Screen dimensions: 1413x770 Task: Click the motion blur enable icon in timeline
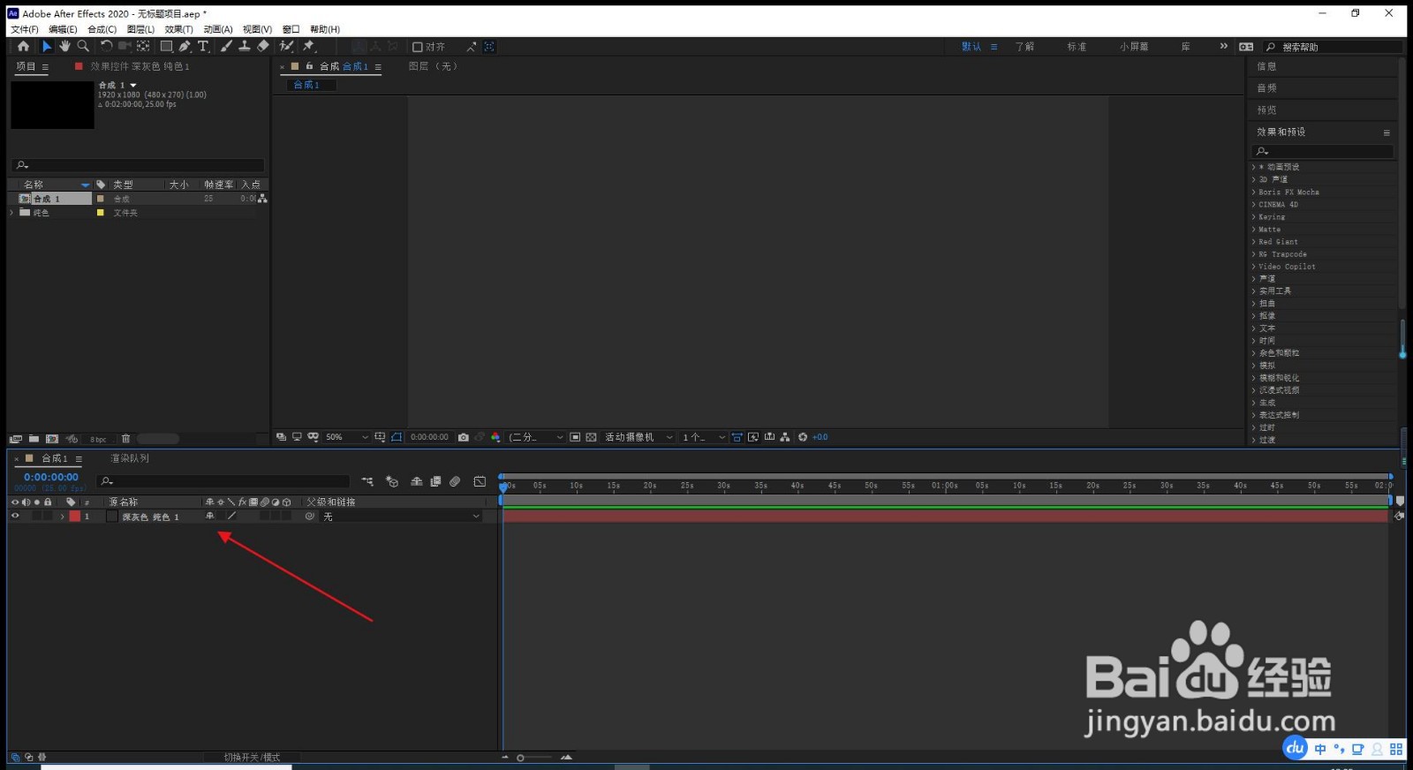455,481
